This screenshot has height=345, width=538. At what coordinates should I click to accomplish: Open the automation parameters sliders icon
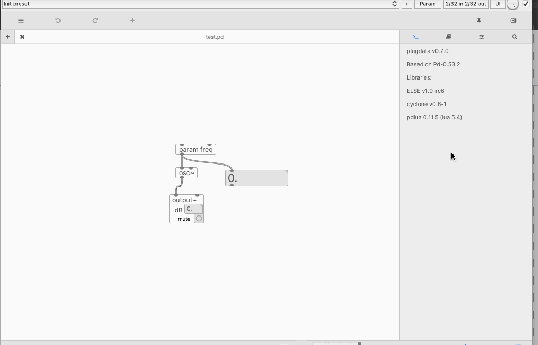482,37
